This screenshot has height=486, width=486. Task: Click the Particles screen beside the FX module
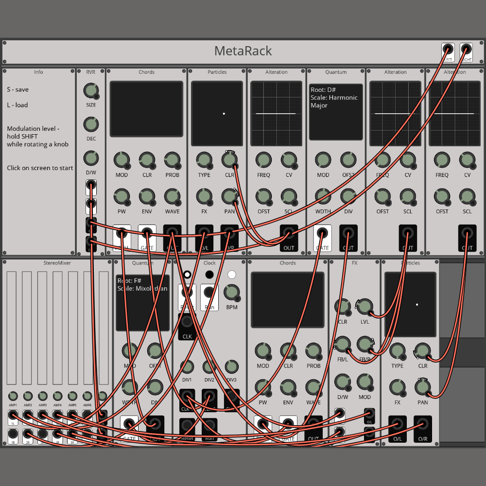click(x=410, y=304)
